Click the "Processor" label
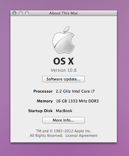 click(43, 91)
